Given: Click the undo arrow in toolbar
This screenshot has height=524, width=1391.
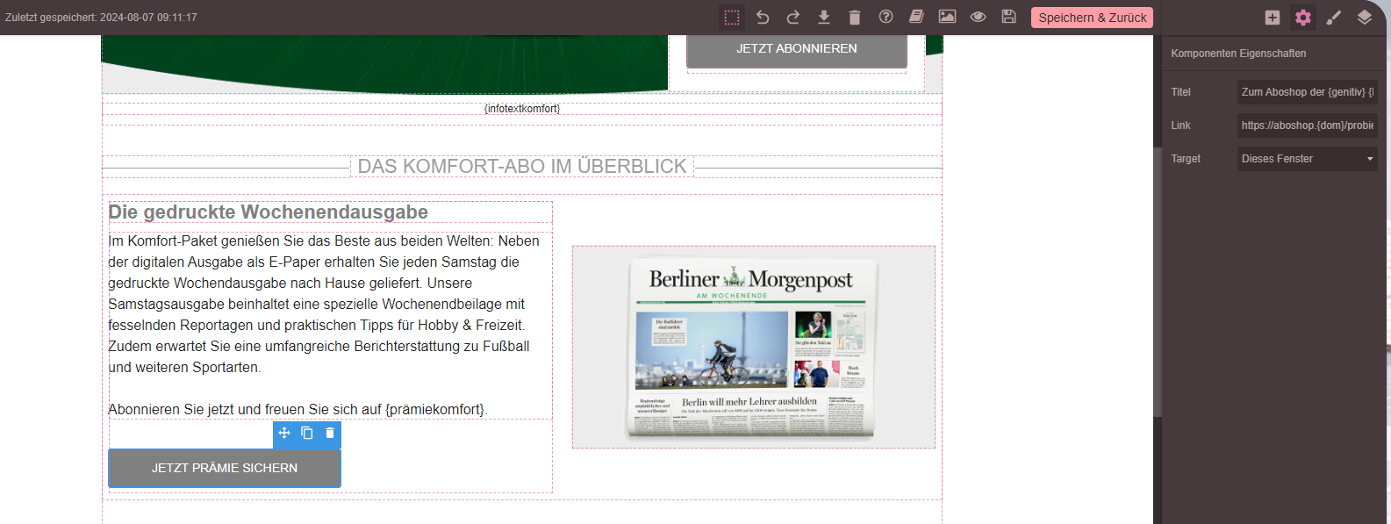Looking at the screenshot, I should click(763, 18).
